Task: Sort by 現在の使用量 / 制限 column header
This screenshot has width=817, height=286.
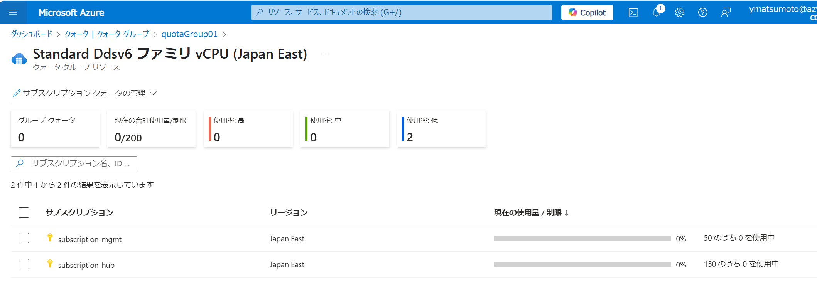Action: 531,213
